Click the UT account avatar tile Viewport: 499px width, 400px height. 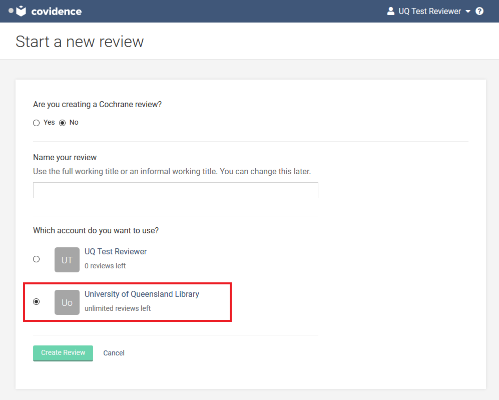coord(67,260)
